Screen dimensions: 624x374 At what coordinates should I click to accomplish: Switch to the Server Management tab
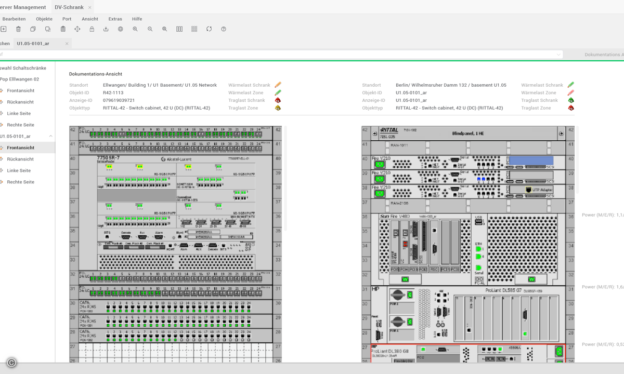click(23, 7)
